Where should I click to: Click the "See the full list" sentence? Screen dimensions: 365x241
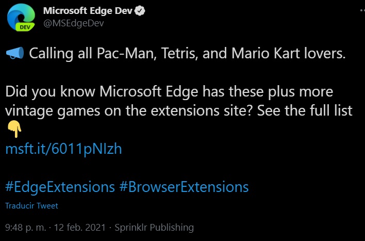pos(305,110)
